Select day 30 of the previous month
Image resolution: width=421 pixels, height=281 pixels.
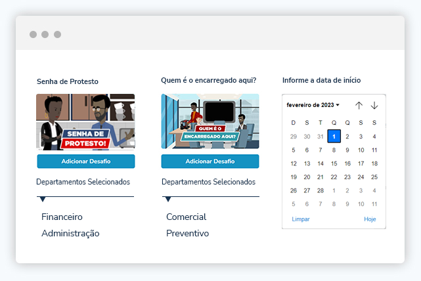[x=307, y=137]
